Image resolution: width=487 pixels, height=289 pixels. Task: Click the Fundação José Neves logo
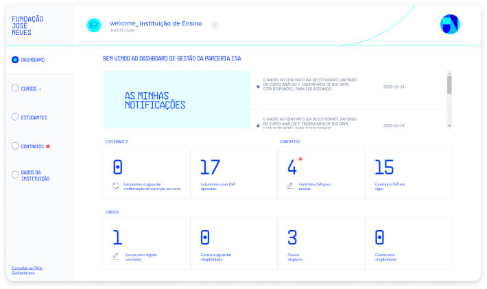click(28, 25)
